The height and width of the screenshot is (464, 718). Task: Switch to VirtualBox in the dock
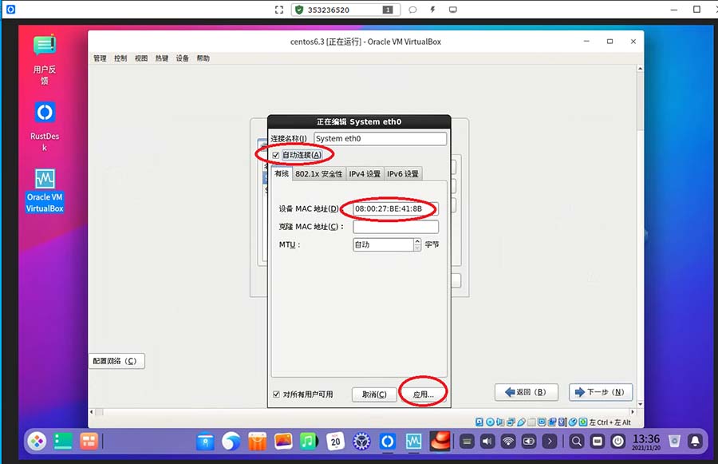pos(413,442)
